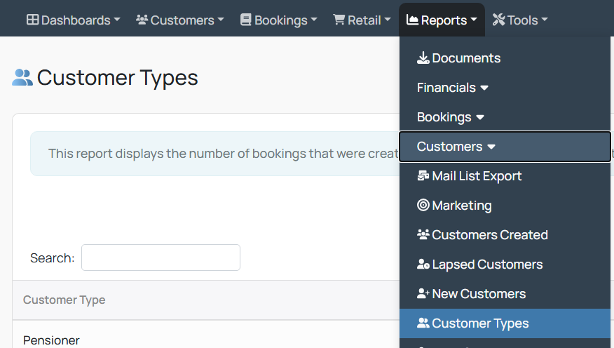Open the Customers navbar dropdown
Image resolution: width=614 pixels, height=348 pixels.
coord(180,20)
